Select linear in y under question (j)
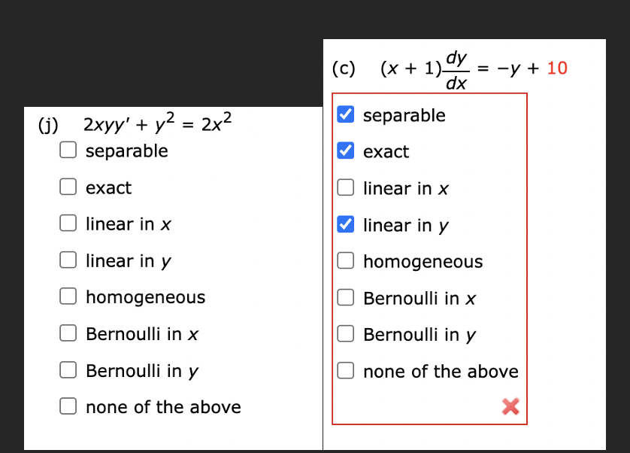Image resolution: width=630 pixels, height=453 pixels. (x=68, y=260)
